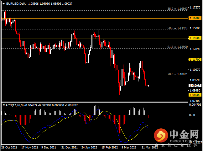
Task: Click the 9 Dec 2021 date label
Action: (x=49, y=147)
